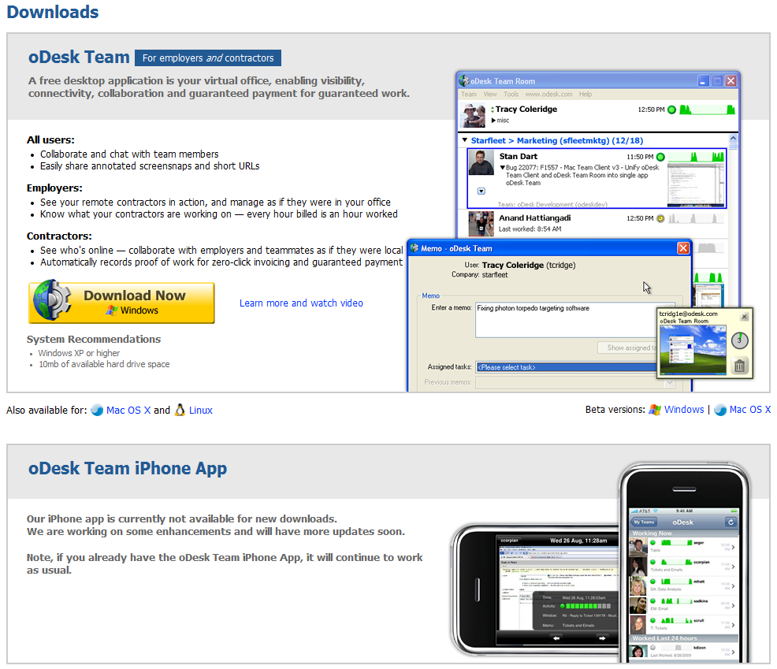
Task: Click the left arrow on the landscape iPhone
Action: tap(556, 638)
